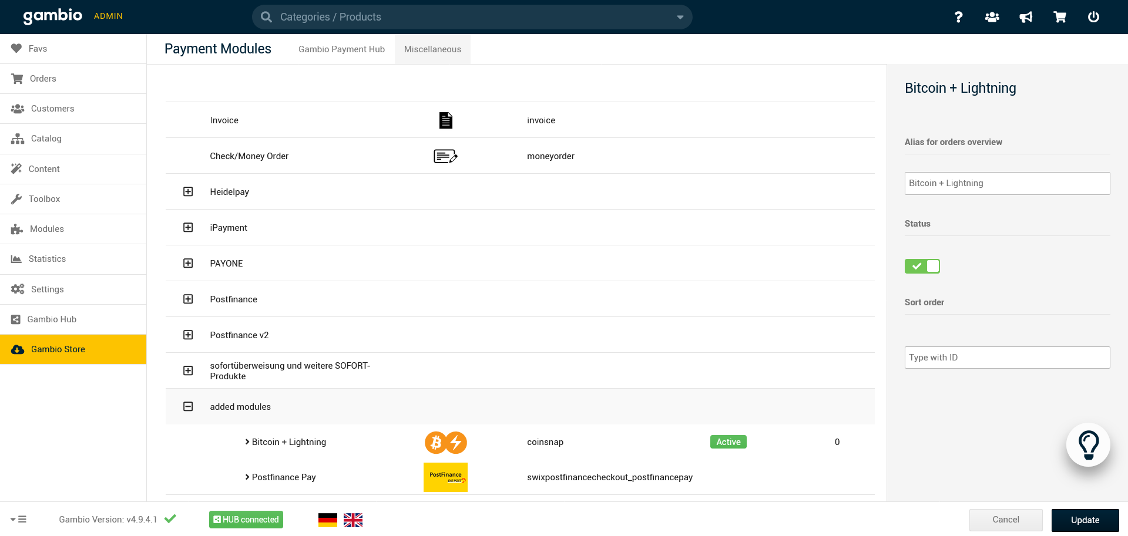
Task: Click the Update button
Action: [1085, 520]
